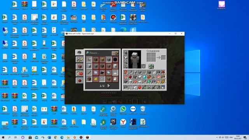This screenshot has height=140, width=249.
Task: Open the Mail app from the taskbar
Action: [x=37, y=137]
